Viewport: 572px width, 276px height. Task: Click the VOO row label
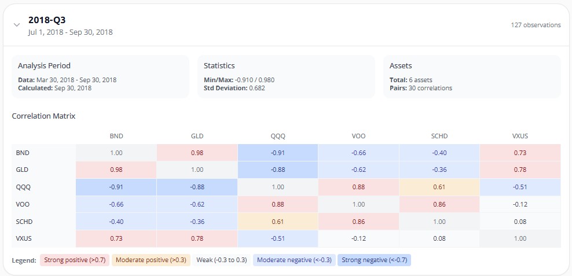[23, 204]
